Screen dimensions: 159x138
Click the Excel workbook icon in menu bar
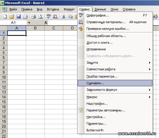[4, 9]
